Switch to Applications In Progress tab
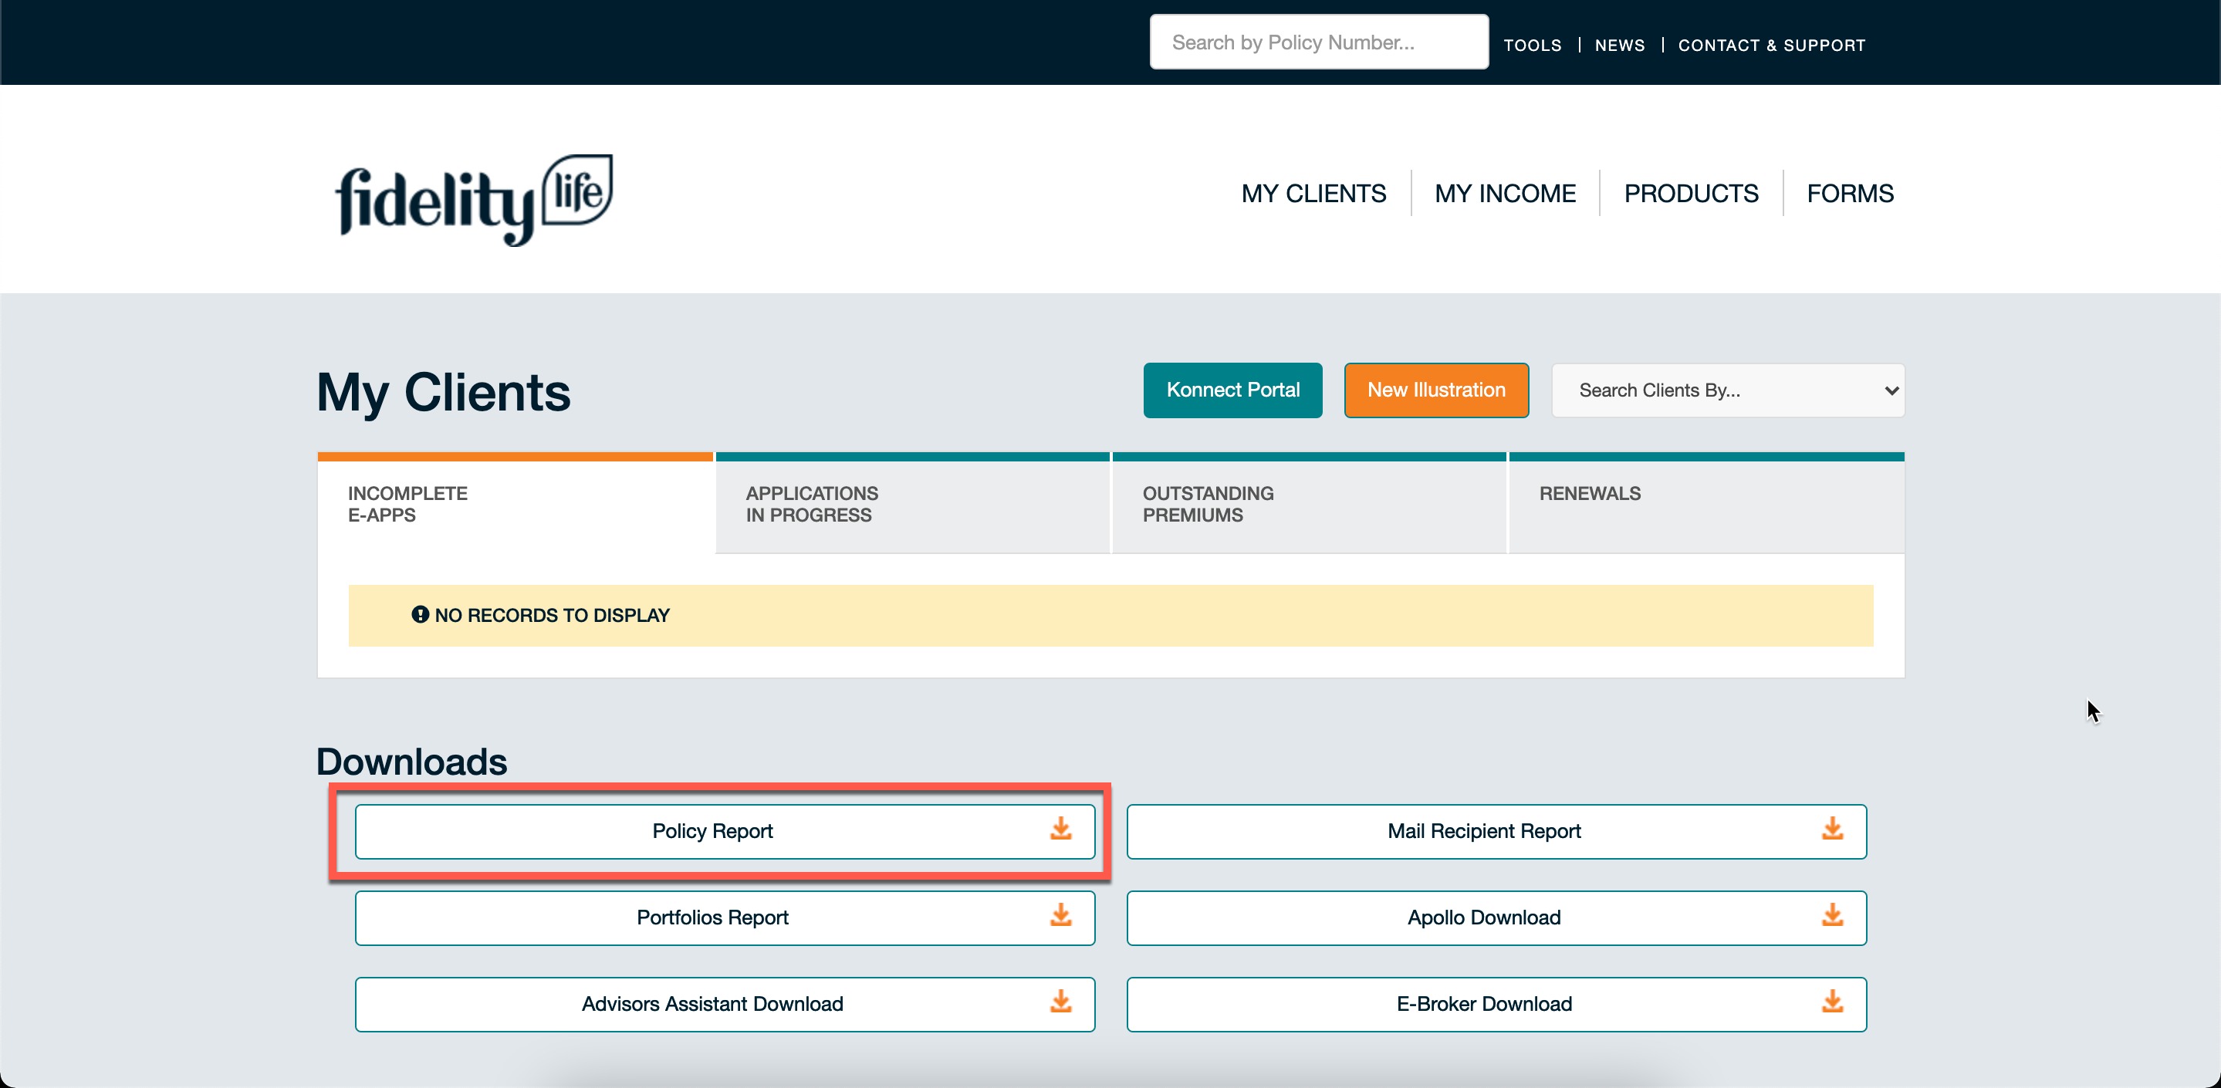 (x=912, y=505)
